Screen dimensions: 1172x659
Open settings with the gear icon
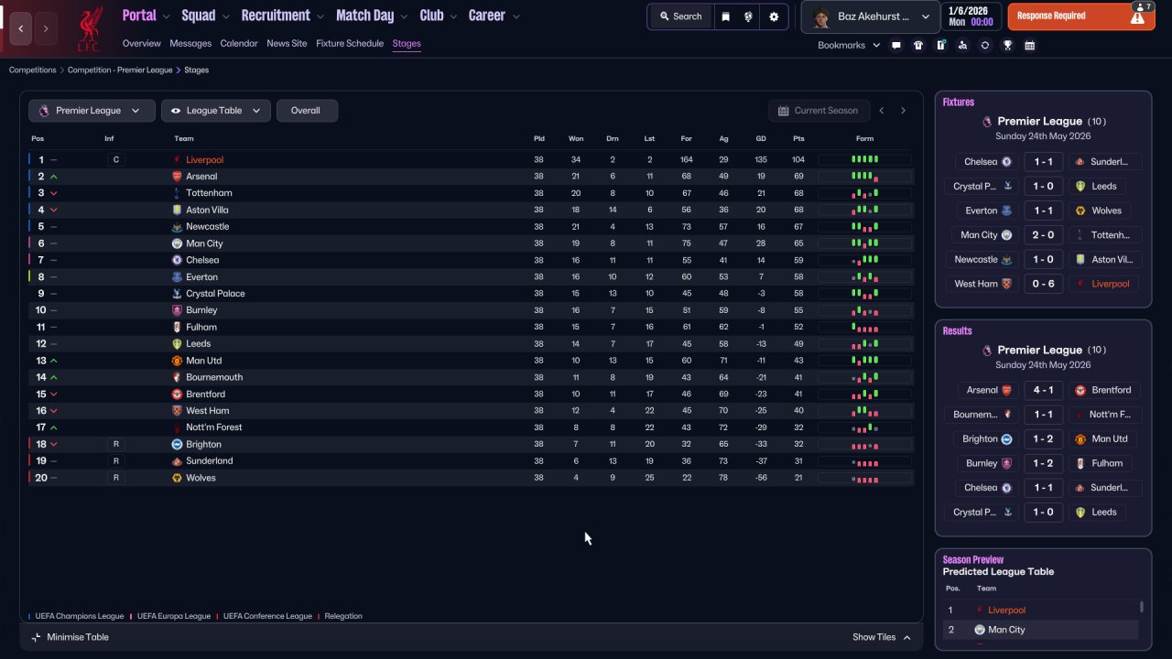pyautogui.click(x=774, y=16)
